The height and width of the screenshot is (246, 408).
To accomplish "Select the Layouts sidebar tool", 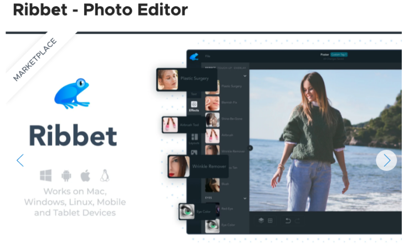I will pyautogui.click(x=194, y=139).
